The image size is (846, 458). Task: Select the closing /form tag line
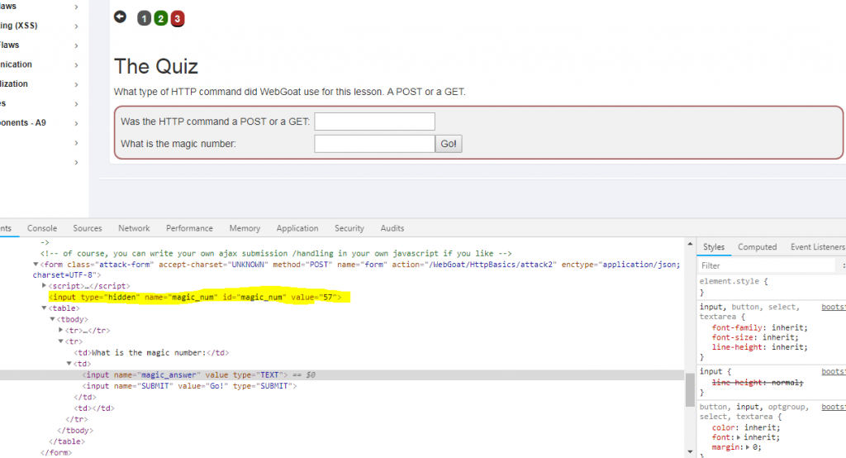55,452
